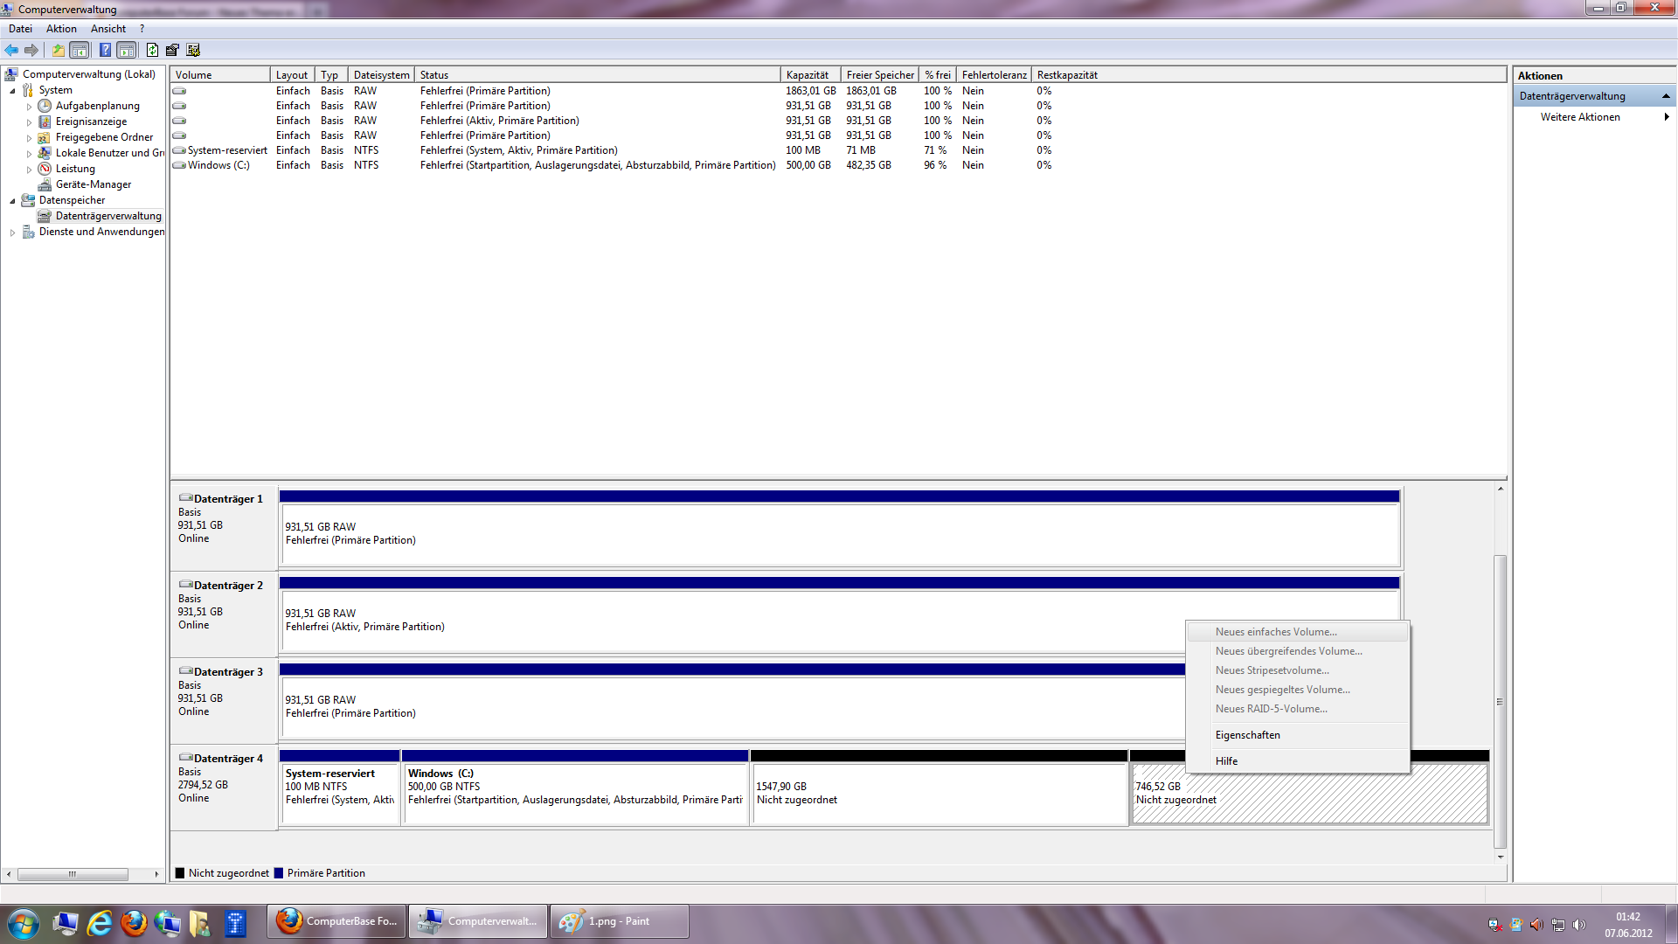Select the 1547,90 GB unallocated partition block
Viewport: 1678px width, 944px height.
[x=938, y=794]
